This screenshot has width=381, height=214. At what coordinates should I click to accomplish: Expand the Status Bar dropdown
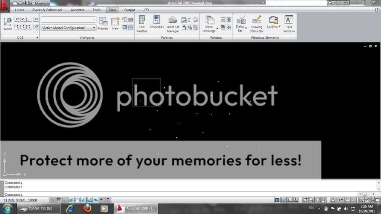coord(246,28)
